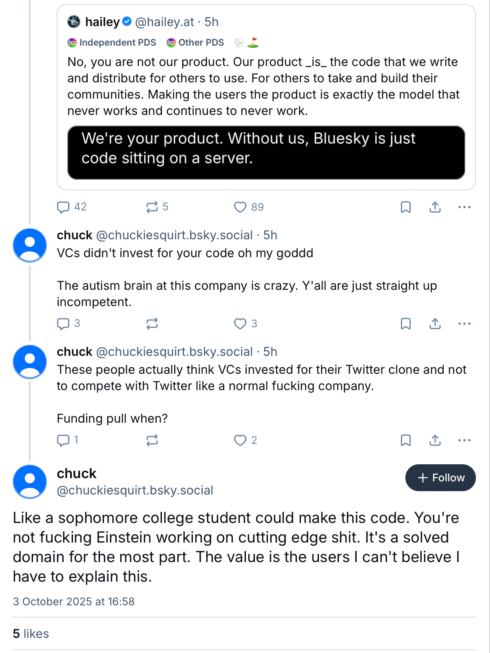Like chuck's post with 3 likes
The width and height of the screenshot is (491, 653).
pyautogui.click(x=240, y=324)
